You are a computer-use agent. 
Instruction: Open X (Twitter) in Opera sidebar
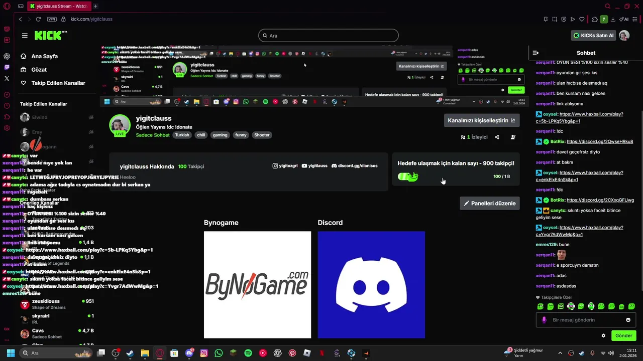click(x=7, y=78)
